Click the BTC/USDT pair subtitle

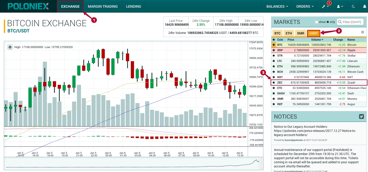[x=18, y=31]
